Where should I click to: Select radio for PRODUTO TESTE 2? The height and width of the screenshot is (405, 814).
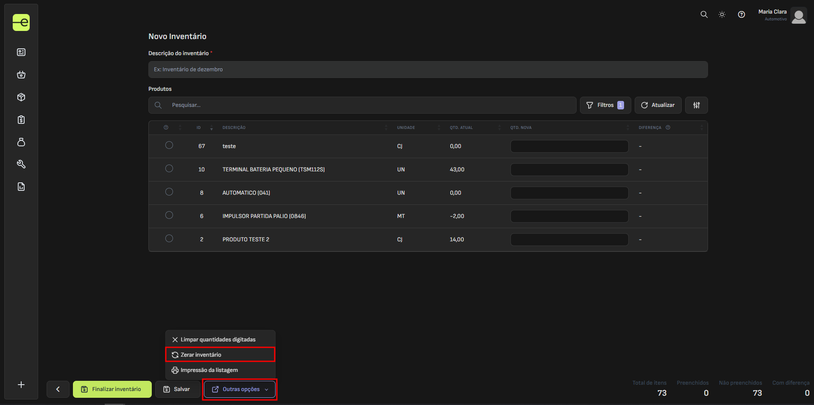pos(169,239)
